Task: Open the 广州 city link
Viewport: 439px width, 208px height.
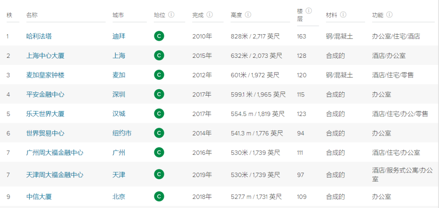Action: (119, 153)
